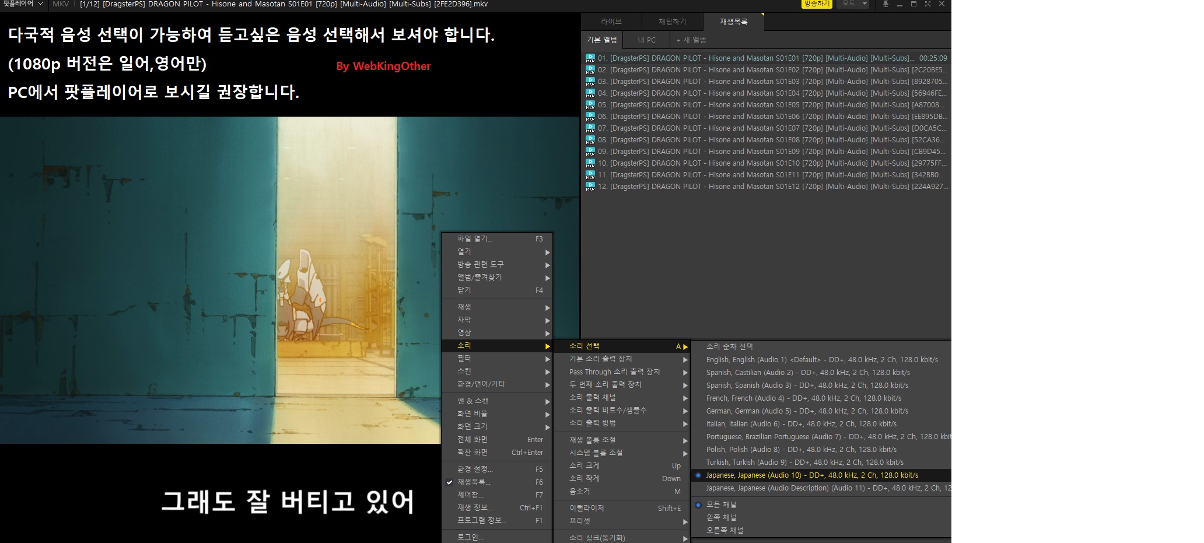This screenshot has height=543, width=1204.
Task: Click the MKV file icon of playlist item 09
Action: coord(590,152)
